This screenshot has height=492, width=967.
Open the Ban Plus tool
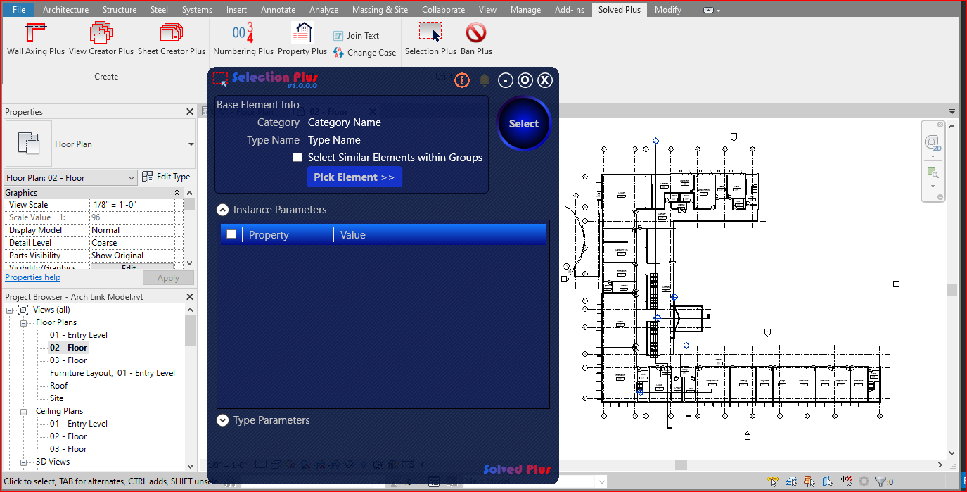(x=476, y=39)
